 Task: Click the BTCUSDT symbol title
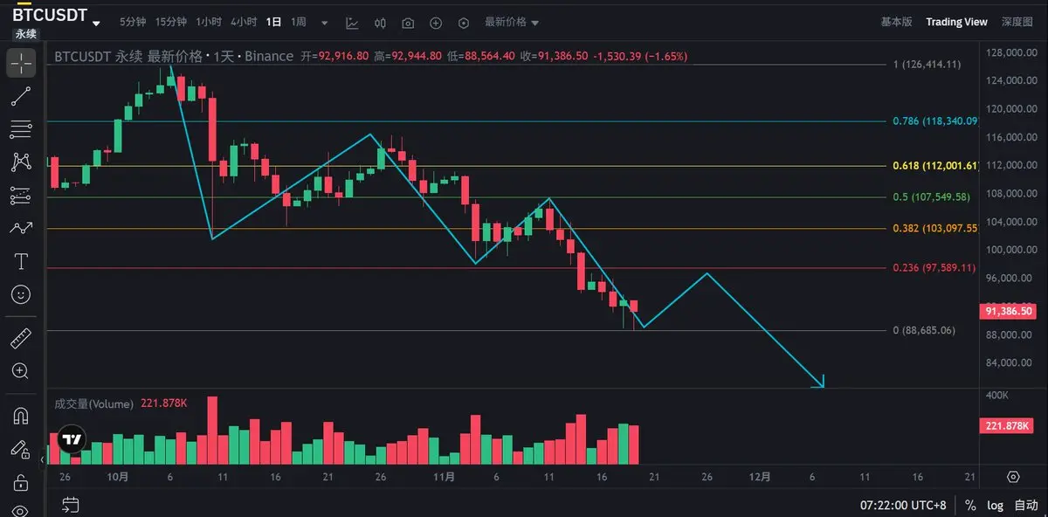click(50, 14)
